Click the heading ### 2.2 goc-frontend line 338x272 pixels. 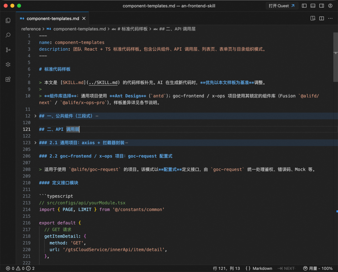point(106,156)
